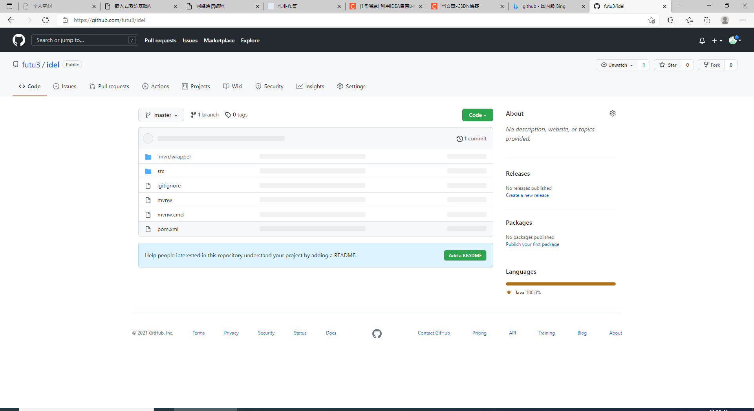View the 1 commit history
The height and width of the screenshot is (411, 754).
point(471,138)
